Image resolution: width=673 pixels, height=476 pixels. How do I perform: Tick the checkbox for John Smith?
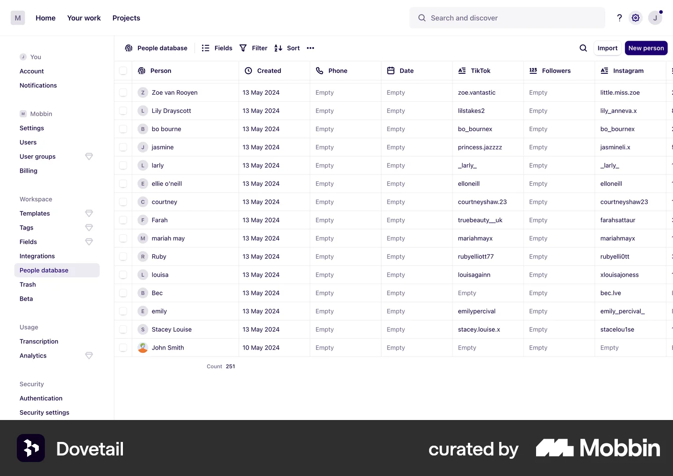123,348
